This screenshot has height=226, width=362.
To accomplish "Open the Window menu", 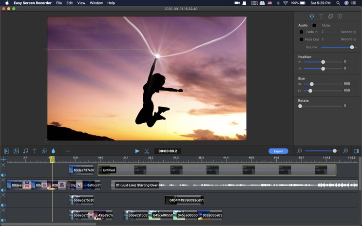I will click(x=96, y=3).
